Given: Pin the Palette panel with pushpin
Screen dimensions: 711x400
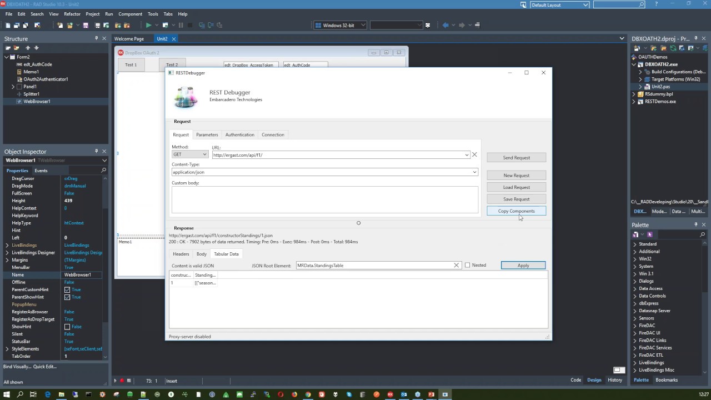Looking at the screenshot, I should (x=695, y=224).
